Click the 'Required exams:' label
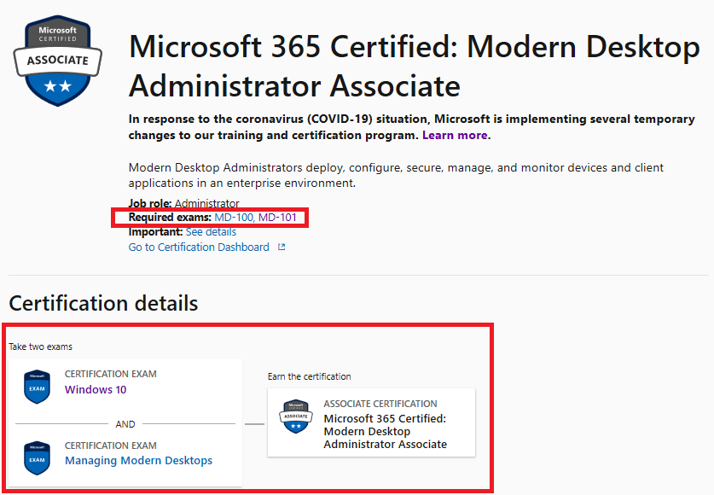Screen dimensions: 714x495 point(170,218)
